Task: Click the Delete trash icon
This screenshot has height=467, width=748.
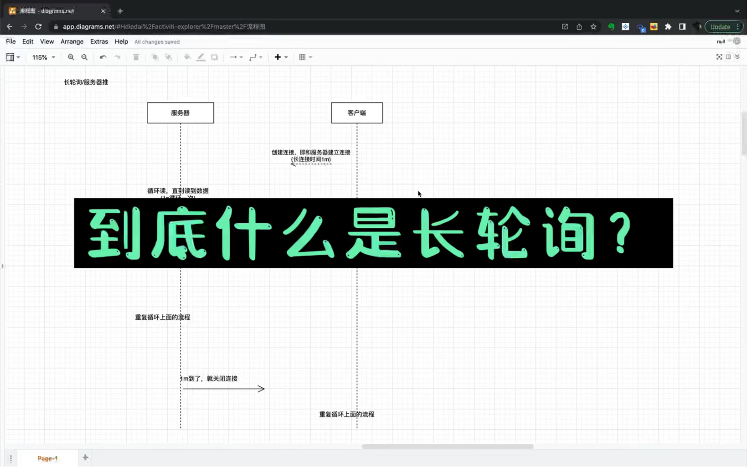Action: pos(136,57)
